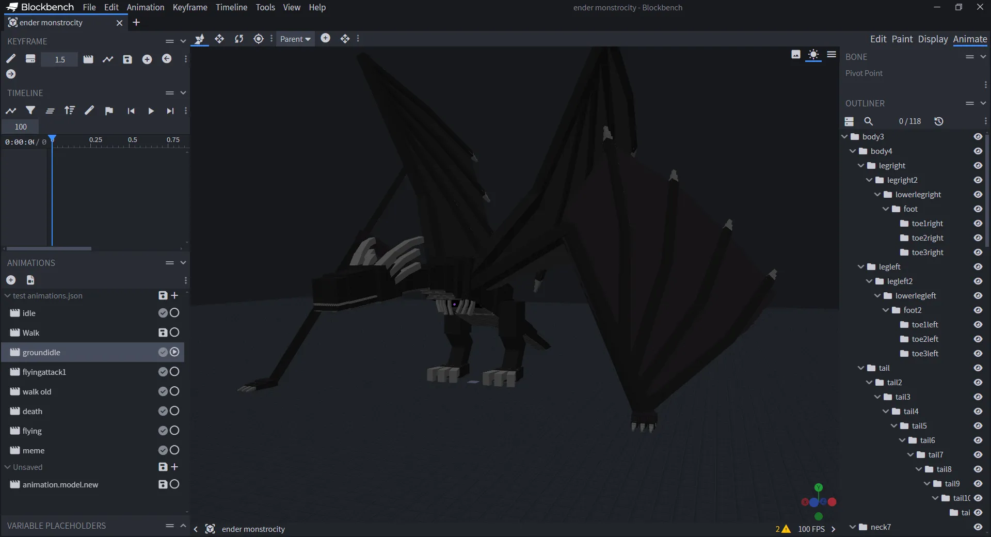Collapse the foot2 group
This screenshot has height=537, width=991.
coord(886,310)
